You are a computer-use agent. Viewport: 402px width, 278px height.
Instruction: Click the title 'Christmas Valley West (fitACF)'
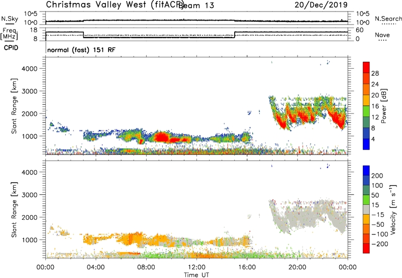(x=115, y=5)
